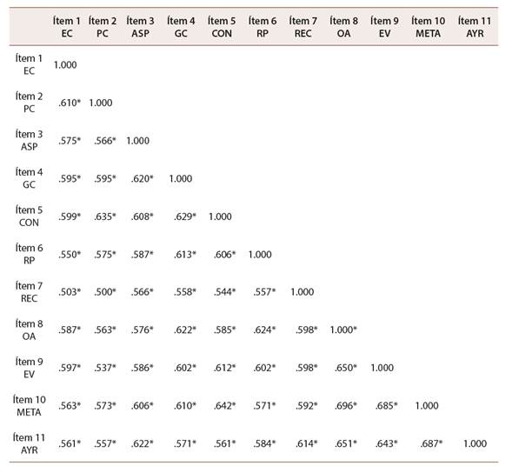Image resolution: width=512 pixels, height=466 pixels.
Task: Select the Ítem 1 EC column header
Action: click(67, 27)
